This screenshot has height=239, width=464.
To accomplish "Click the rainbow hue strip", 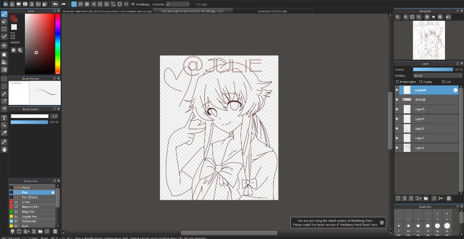I will point(58,44).
